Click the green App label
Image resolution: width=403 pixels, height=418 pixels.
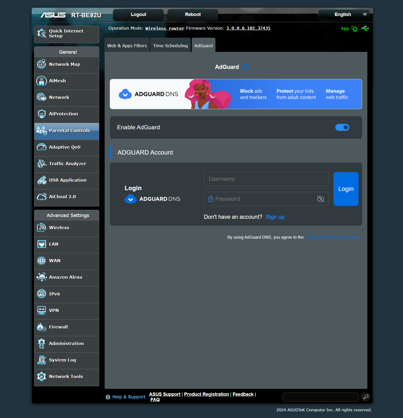345,29
